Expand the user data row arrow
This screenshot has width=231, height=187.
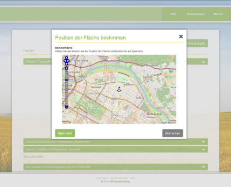click(203, 167)
